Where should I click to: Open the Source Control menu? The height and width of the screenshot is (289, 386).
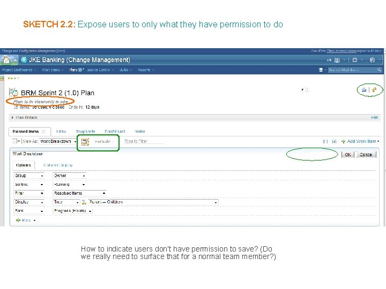click(x=100, y=70)
